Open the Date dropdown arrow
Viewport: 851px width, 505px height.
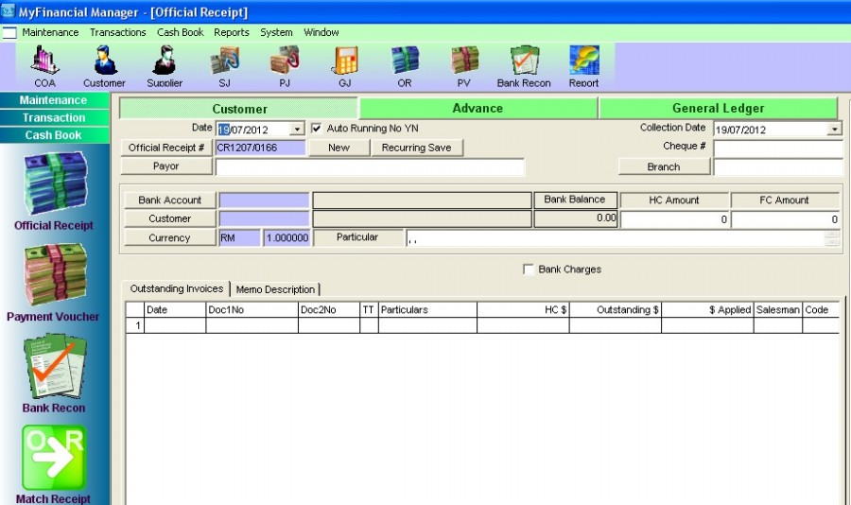297,130
